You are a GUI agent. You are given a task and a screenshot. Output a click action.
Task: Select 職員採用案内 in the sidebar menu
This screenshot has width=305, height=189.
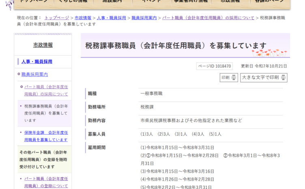[x=34, y=74]
